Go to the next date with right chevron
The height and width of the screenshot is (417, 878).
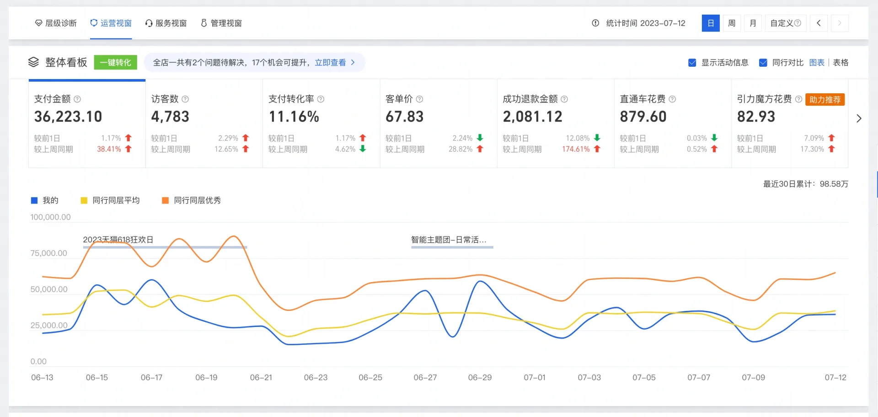tap(840, 23)
